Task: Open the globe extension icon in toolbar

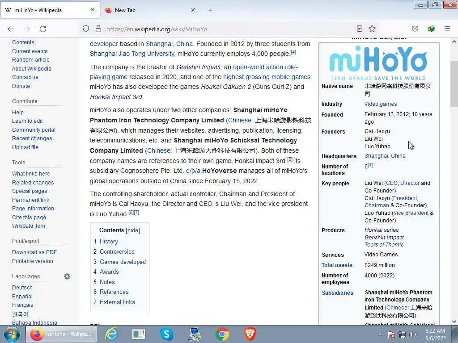Action: coord(431,29)
